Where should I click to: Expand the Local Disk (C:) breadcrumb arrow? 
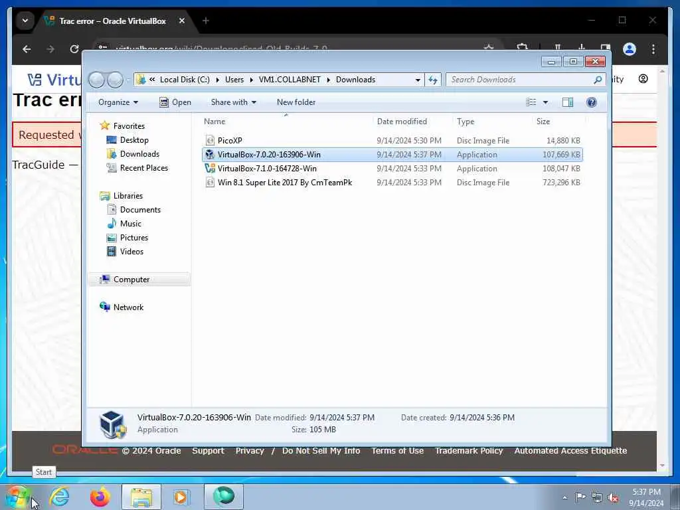217,80
